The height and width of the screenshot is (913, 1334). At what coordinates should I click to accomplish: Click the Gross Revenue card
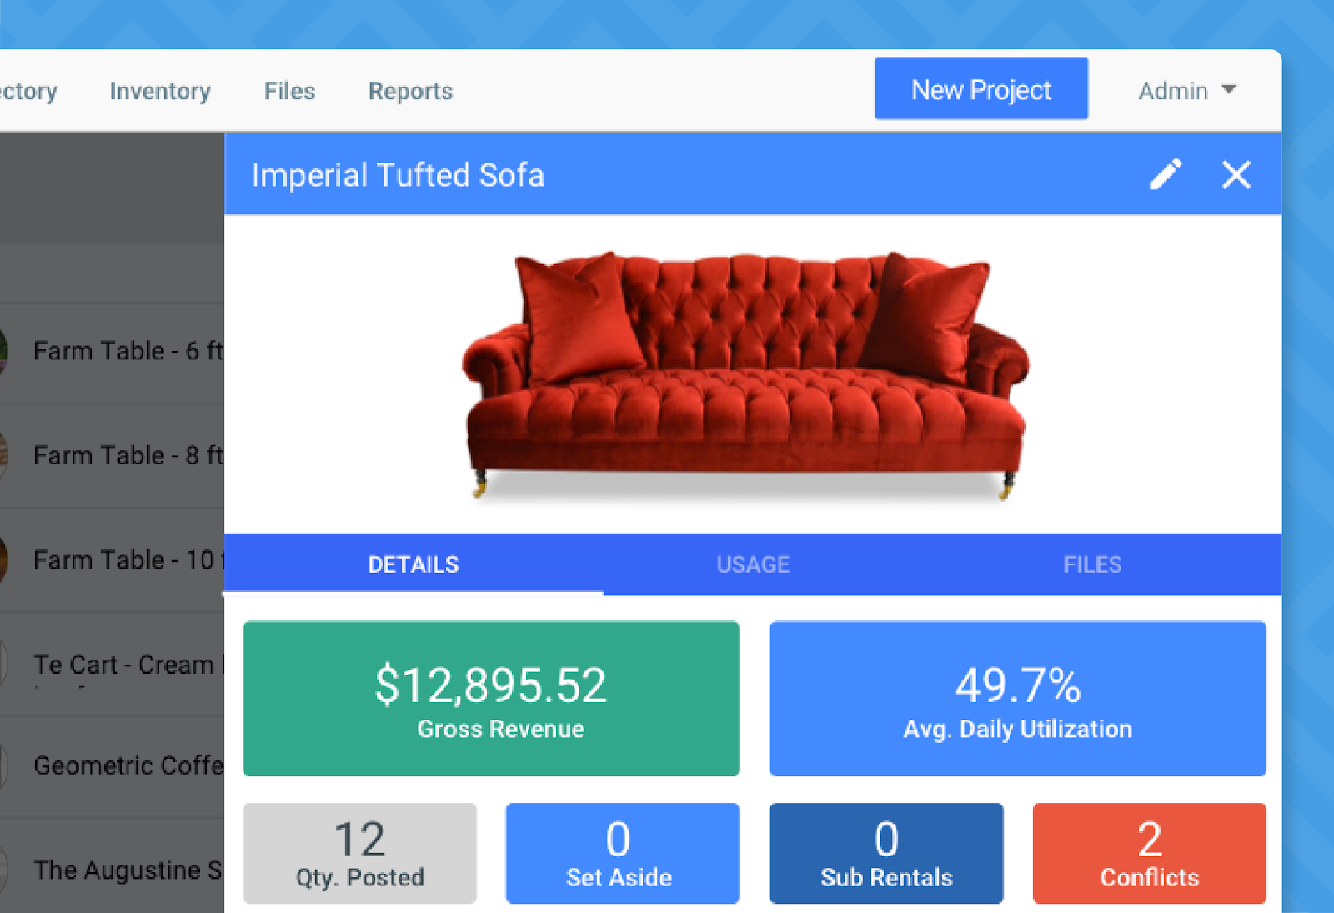(491, 699)
